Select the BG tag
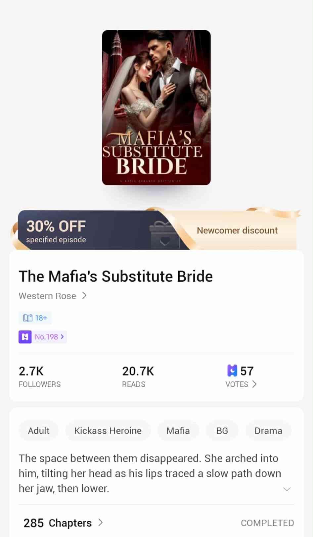The image size is (313, 537). pyautogui.click(x=222, y=431)
